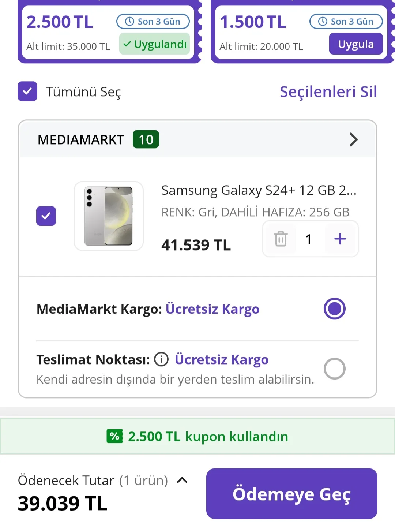Tap the Uygulandı applied coupon badge
Viewport: 395px width, 527px height.
(x=154, y=44)
